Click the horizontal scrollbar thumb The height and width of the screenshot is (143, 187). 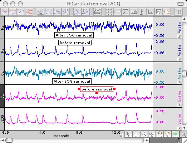pyautogui.click(x=9, y=140)
